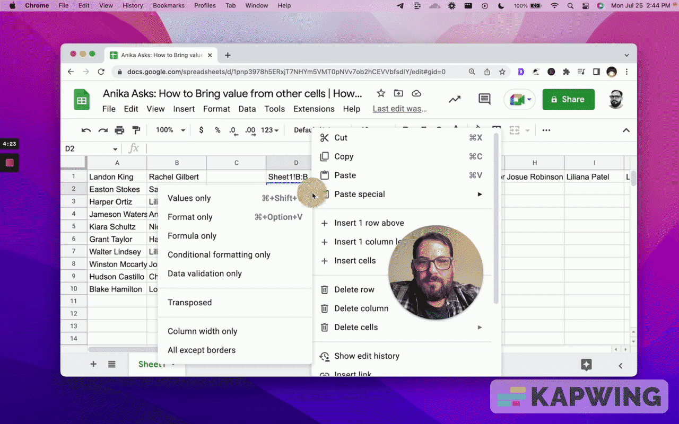Click the Redo arrow in toolbar

coord(103,130)
